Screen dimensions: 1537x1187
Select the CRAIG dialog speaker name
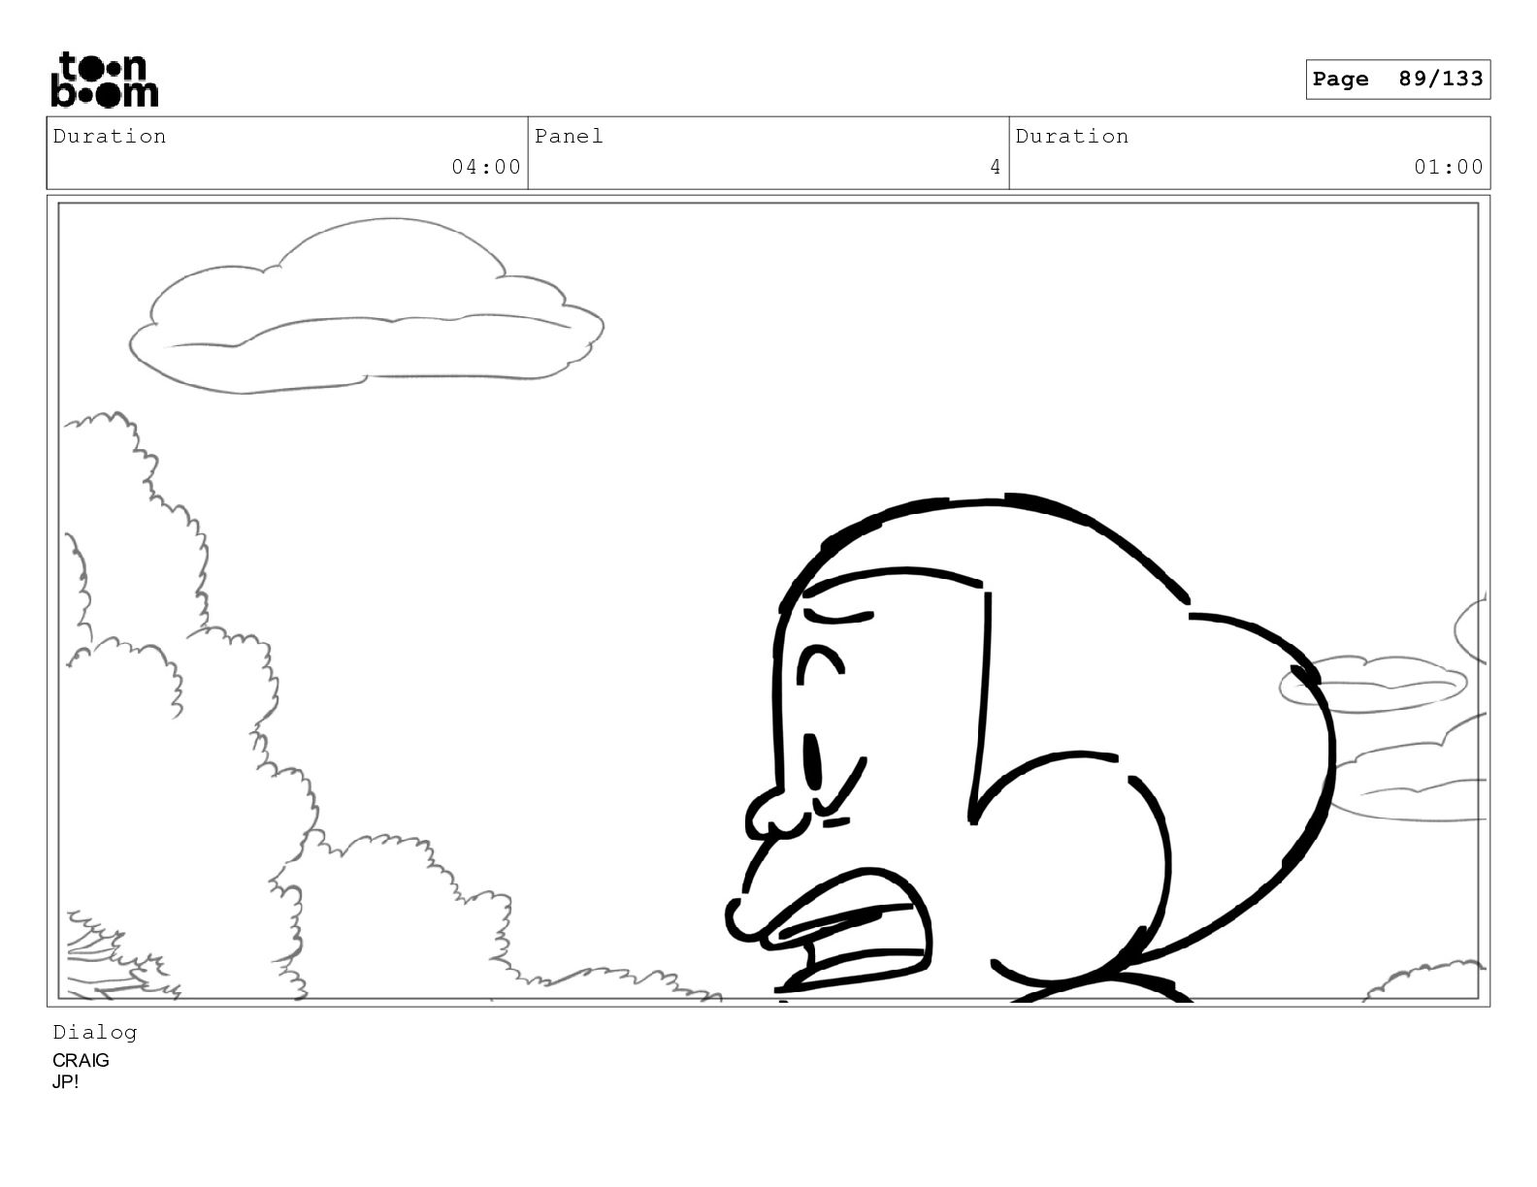[81, 1061]
